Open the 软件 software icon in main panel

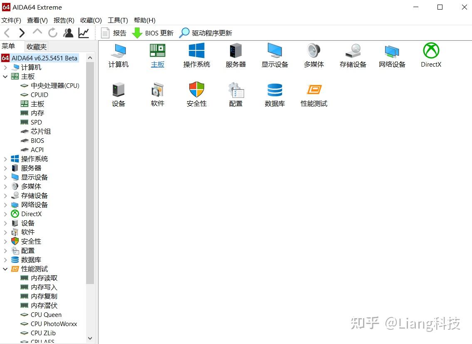[158, 95]
